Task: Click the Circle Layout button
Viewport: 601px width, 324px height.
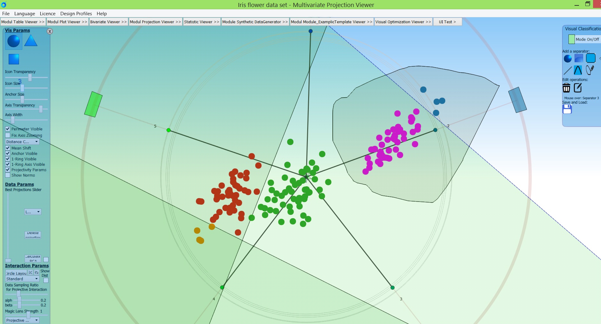Action: [16, 273]
